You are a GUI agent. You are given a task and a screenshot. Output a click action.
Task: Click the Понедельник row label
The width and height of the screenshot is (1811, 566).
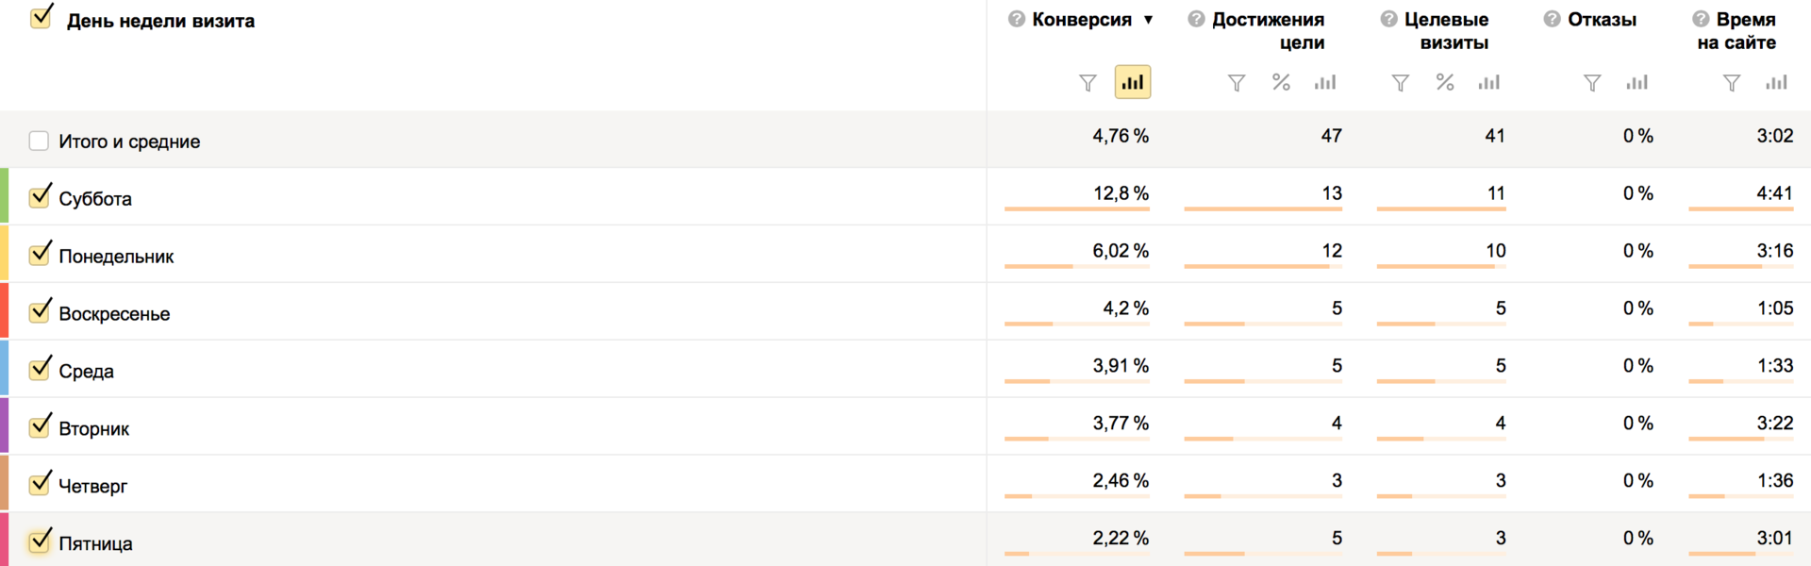116,257
